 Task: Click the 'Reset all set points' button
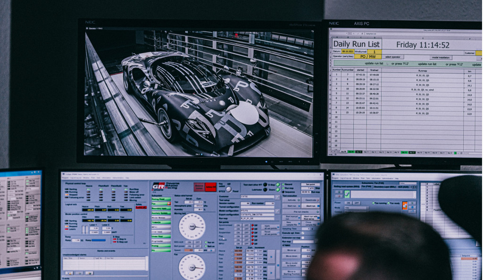coord(270,233)
